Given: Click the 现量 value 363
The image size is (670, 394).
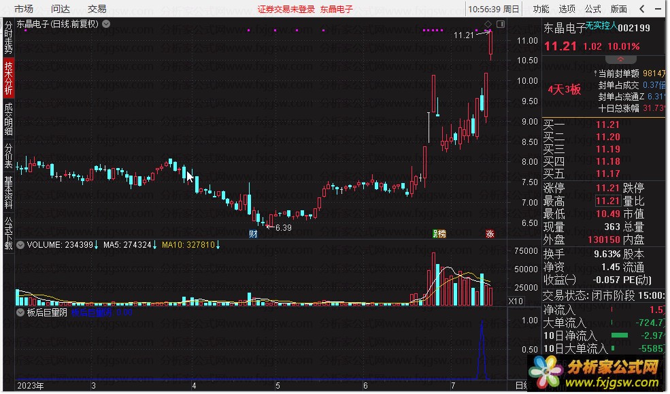Looking at the screenshot, I should [612, 227].
